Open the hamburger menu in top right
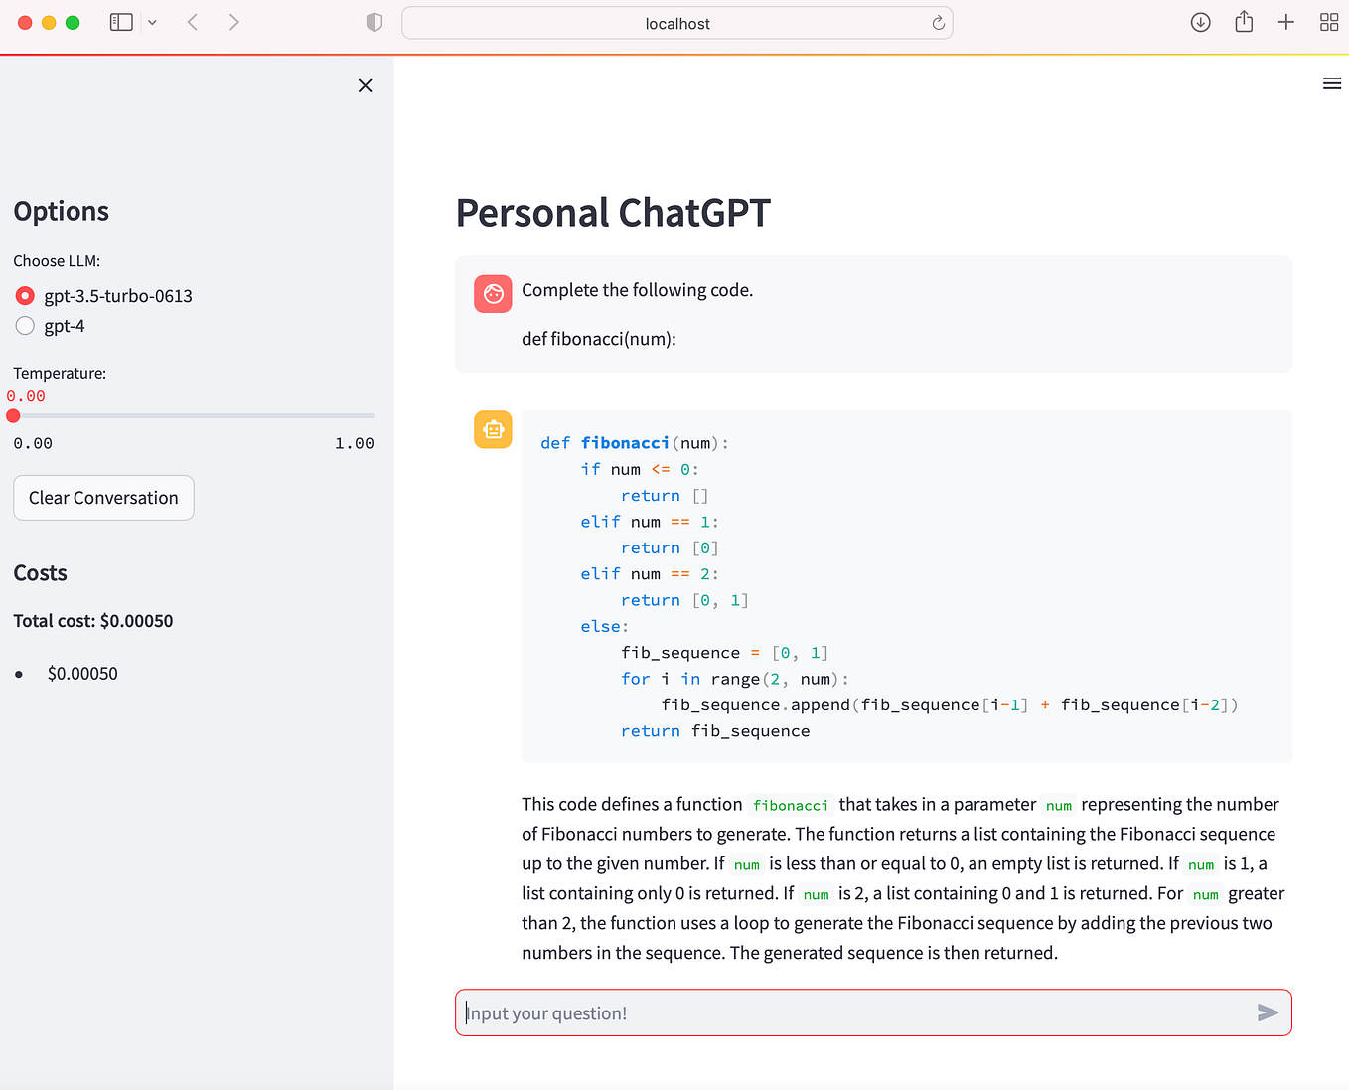Image resolution: width=1349 pixels, height=1090 pixels. click(x=1332, y=83)
